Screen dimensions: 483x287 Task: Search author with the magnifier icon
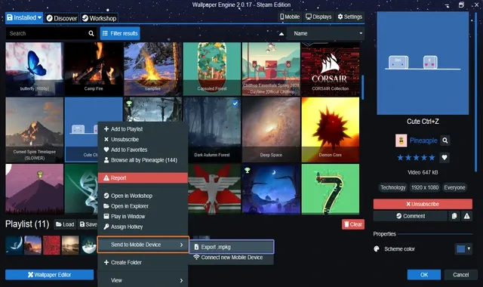445,140
